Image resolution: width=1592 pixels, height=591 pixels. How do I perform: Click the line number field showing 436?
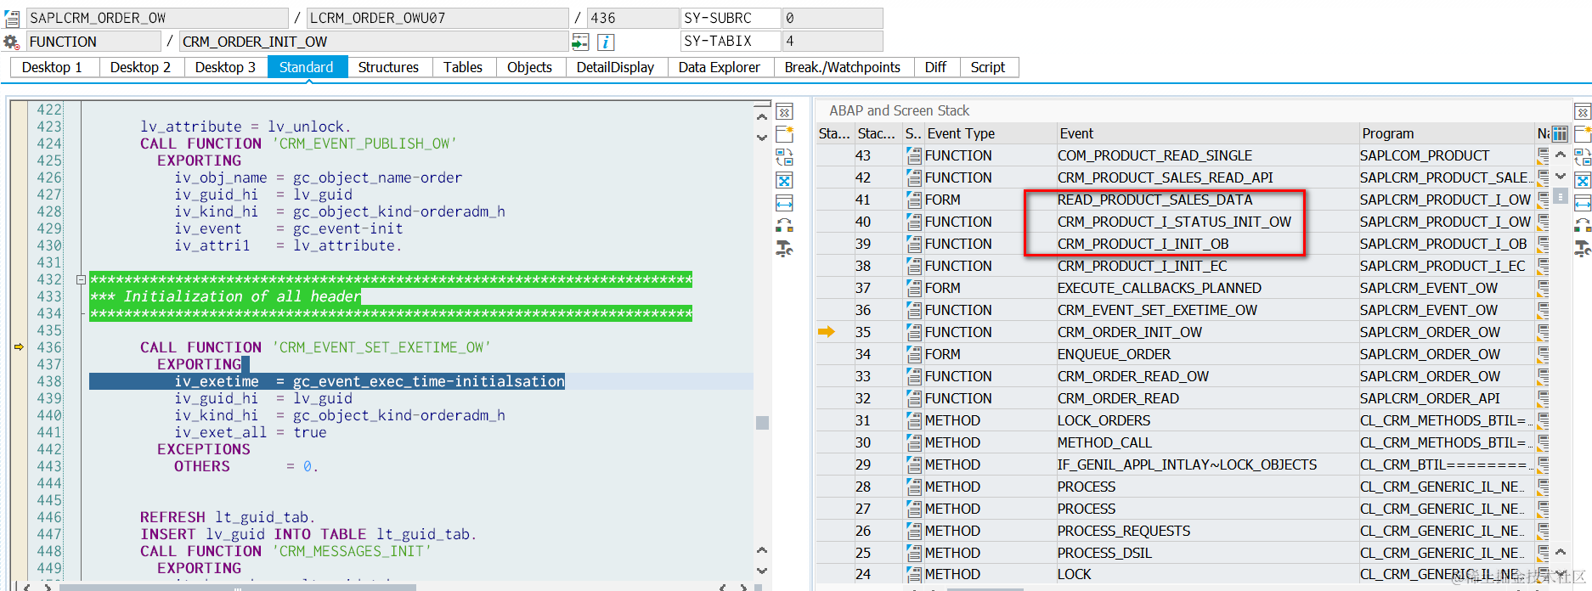632,18
